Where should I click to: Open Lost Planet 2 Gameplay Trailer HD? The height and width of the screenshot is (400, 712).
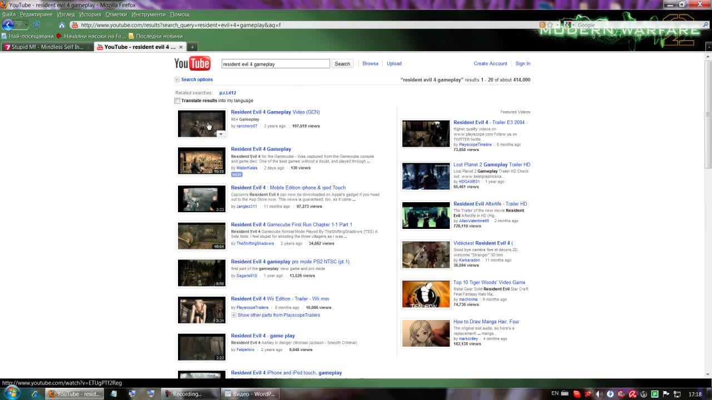click(x=492, y=164)
